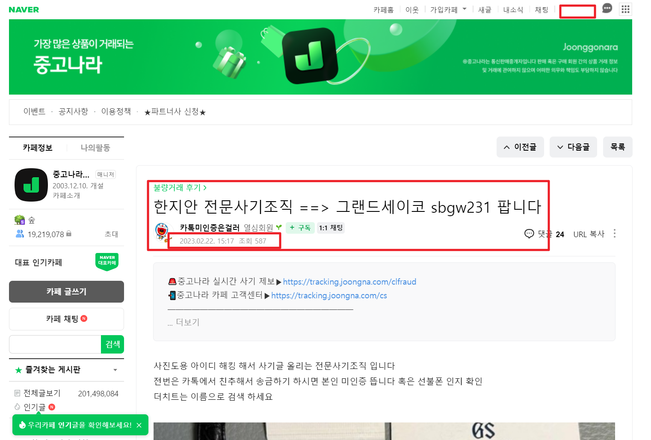
Task: Click the 열심회원 grade label
Action: click(x=258, y=228)
